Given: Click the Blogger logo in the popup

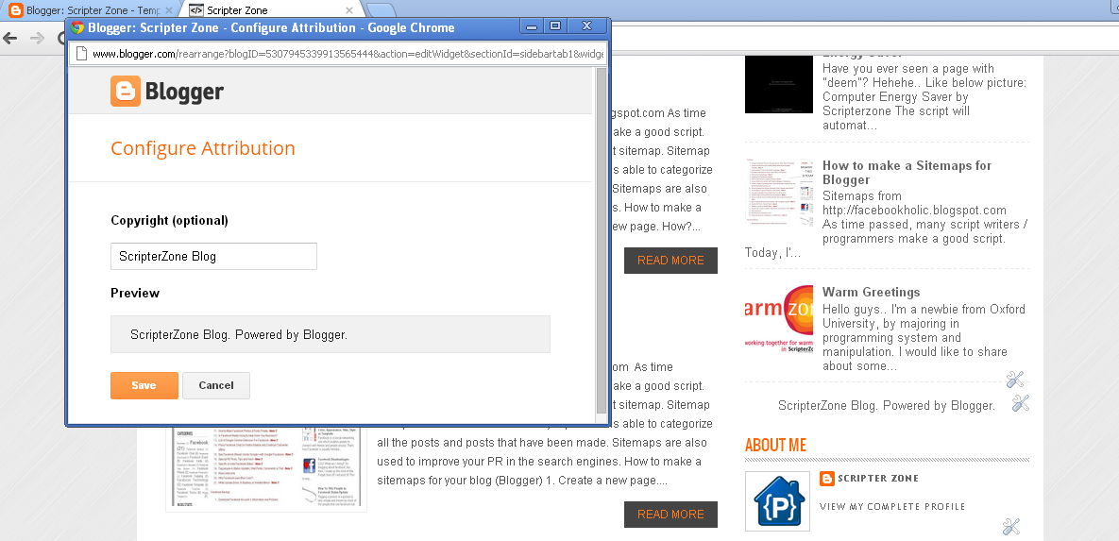Looking at the screenshot, I should pos(167,92).
